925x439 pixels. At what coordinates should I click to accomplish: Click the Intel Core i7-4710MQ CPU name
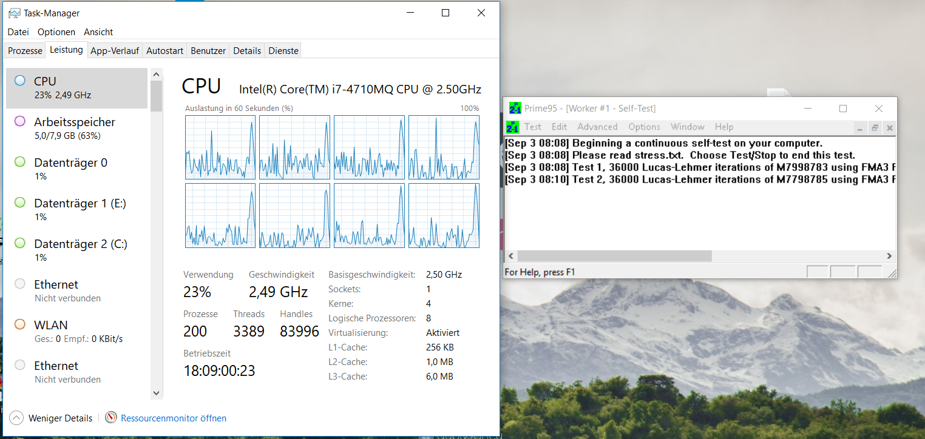click(x=360, y=90)
